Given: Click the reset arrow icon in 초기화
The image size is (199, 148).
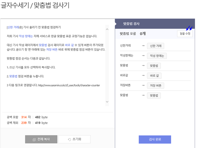Looking at the screenshot, I should click(x=69, y=139).
